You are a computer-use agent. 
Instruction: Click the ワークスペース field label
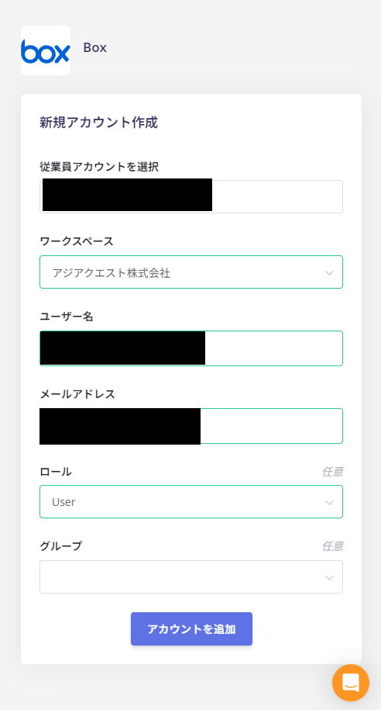pos(77,241)
